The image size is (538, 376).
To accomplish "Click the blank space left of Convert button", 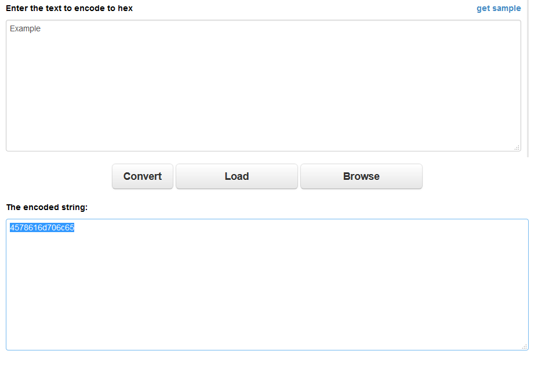I will click(x=58, y=176).
